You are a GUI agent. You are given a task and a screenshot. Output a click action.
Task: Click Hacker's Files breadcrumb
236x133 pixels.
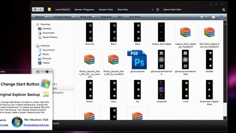point(106,10)
